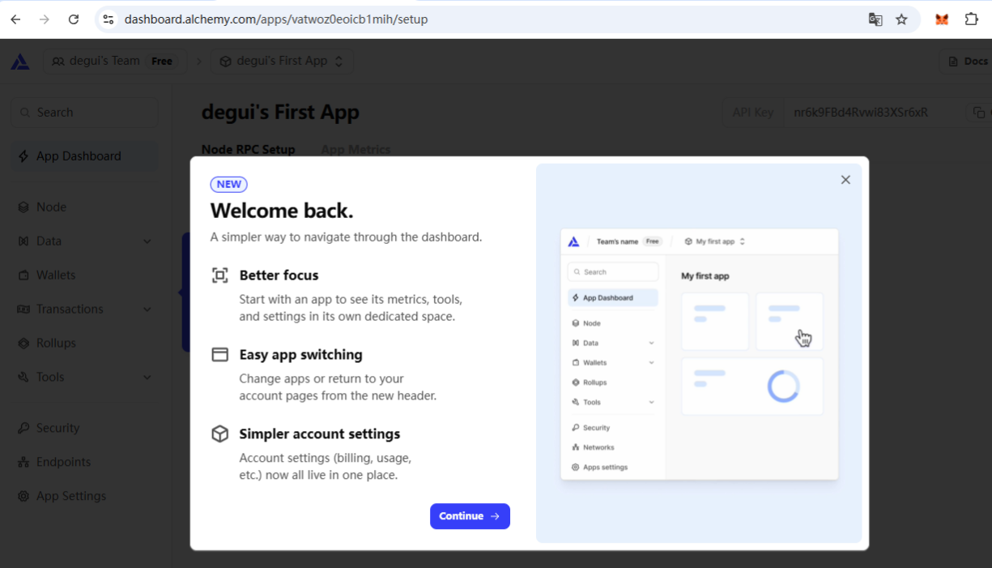Click the browser forward arrow

tap(45, 19)
